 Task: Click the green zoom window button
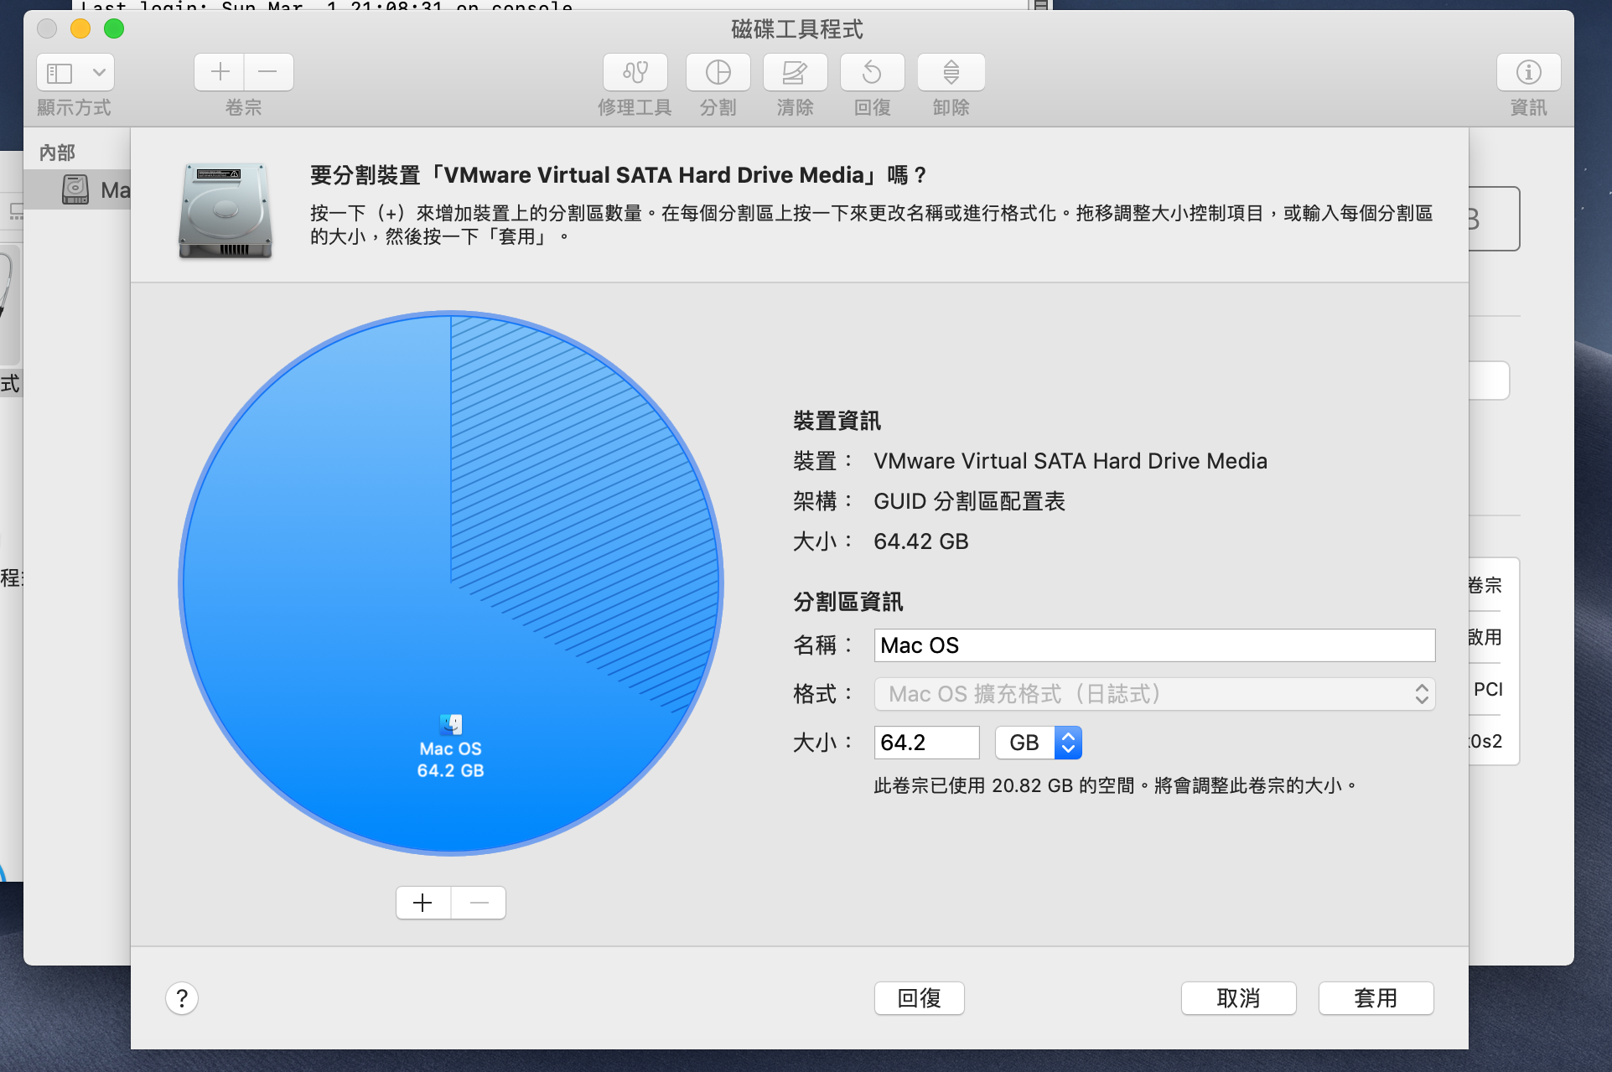114,28
